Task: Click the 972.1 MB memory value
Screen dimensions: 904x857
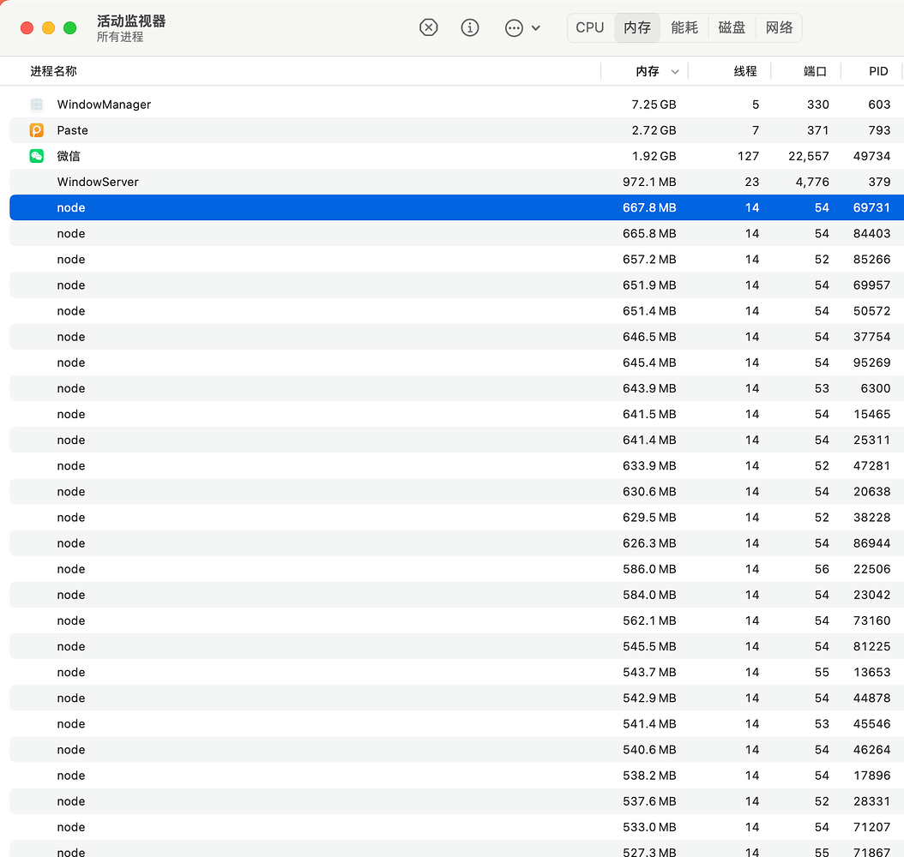Action: tap(649, 182)
